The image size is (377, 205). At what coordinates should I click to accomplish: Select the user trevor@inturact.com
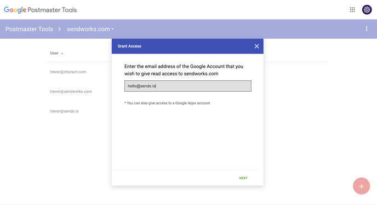coord(68,72)
